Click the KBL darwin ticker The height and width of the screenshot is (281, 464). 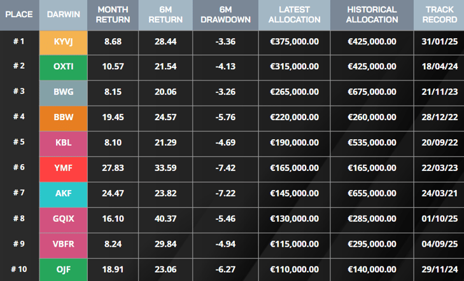click(x=64, y=142)
